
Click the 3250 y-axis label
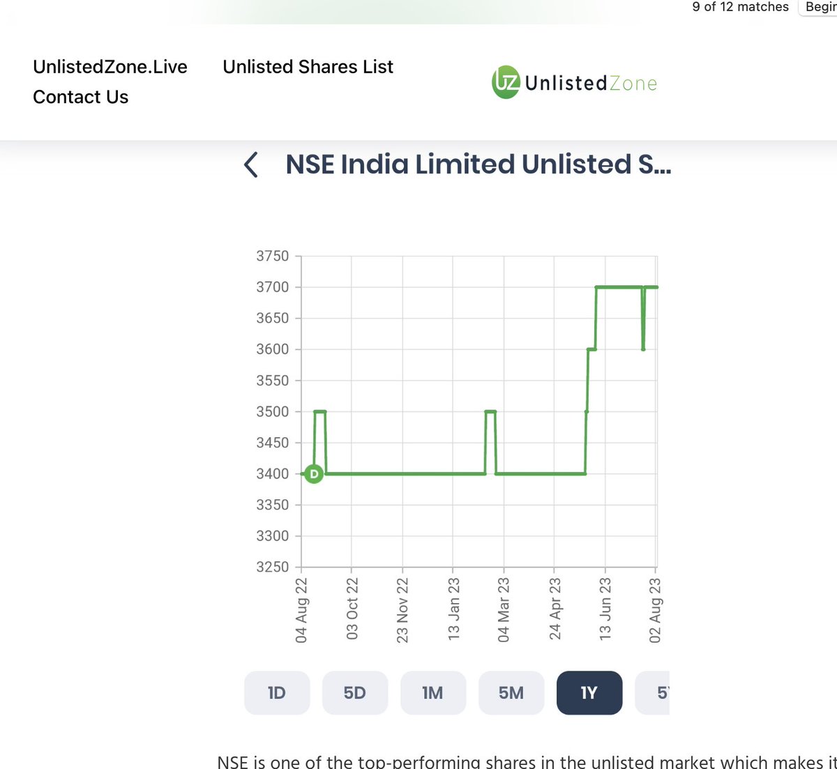pos(273,567)
